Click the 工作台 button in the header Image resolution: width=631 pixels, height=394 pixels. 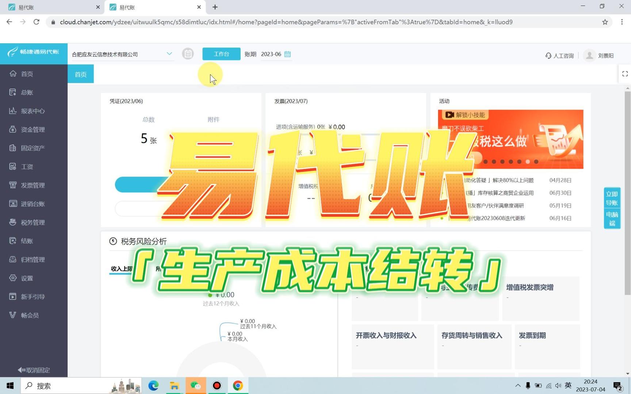click(221, 54)
